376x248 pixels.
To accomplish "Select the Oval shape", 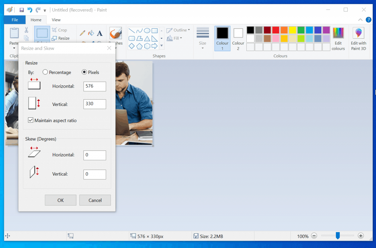I will (x=148, y=31).
